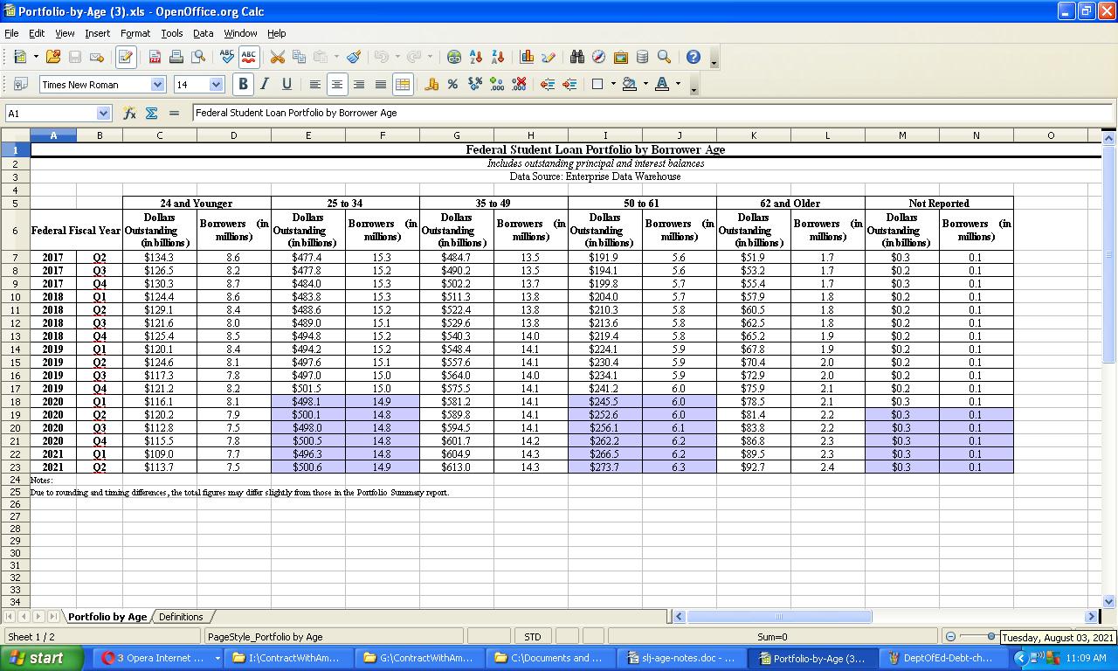Expand the font size 14 dropdown

pos(217,84)
